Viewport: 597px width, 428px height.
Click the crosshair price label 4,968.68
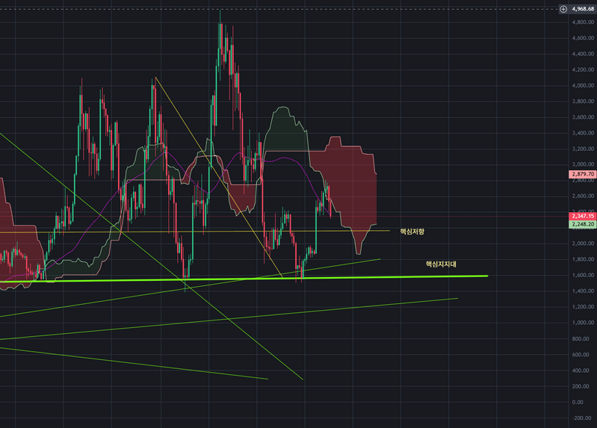click(x=583, y=9)
